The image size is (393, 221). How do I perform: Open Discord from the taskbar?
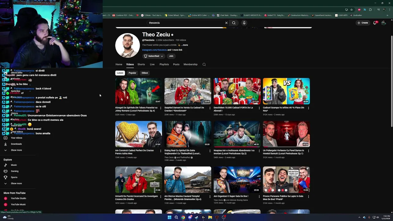[190, 217]
